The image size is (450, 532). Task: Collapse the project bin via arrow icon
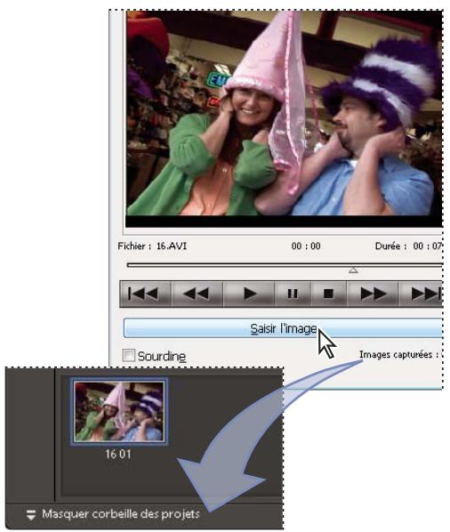[x=31, y=514]
